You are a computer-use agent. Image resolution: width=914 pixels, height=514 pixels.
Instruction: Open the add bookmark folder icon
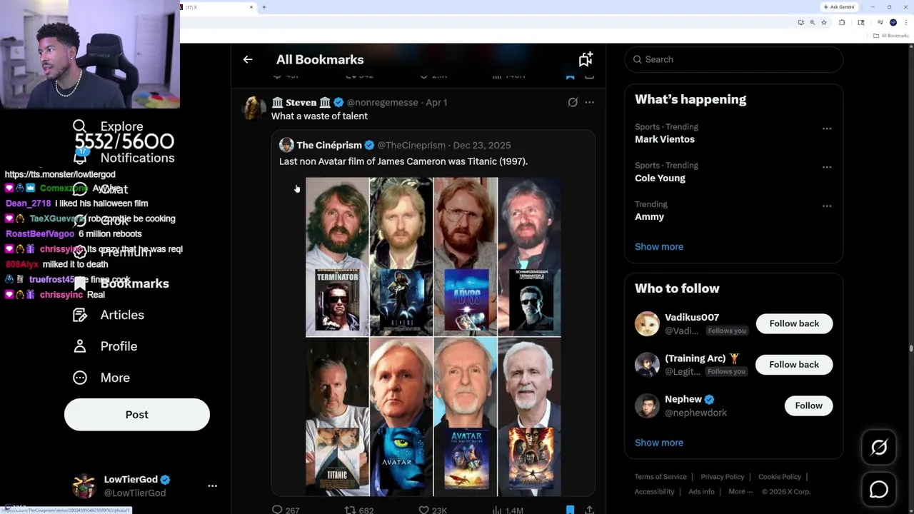586,59
